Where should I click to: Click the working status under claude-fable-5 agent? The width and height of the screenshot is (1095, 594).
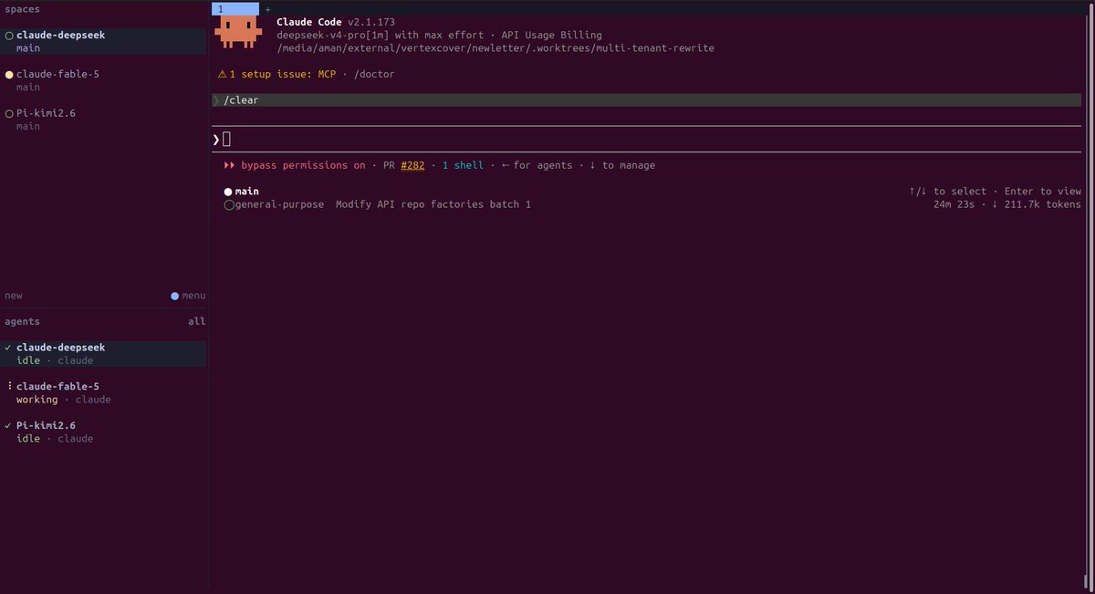click(37, 400)
